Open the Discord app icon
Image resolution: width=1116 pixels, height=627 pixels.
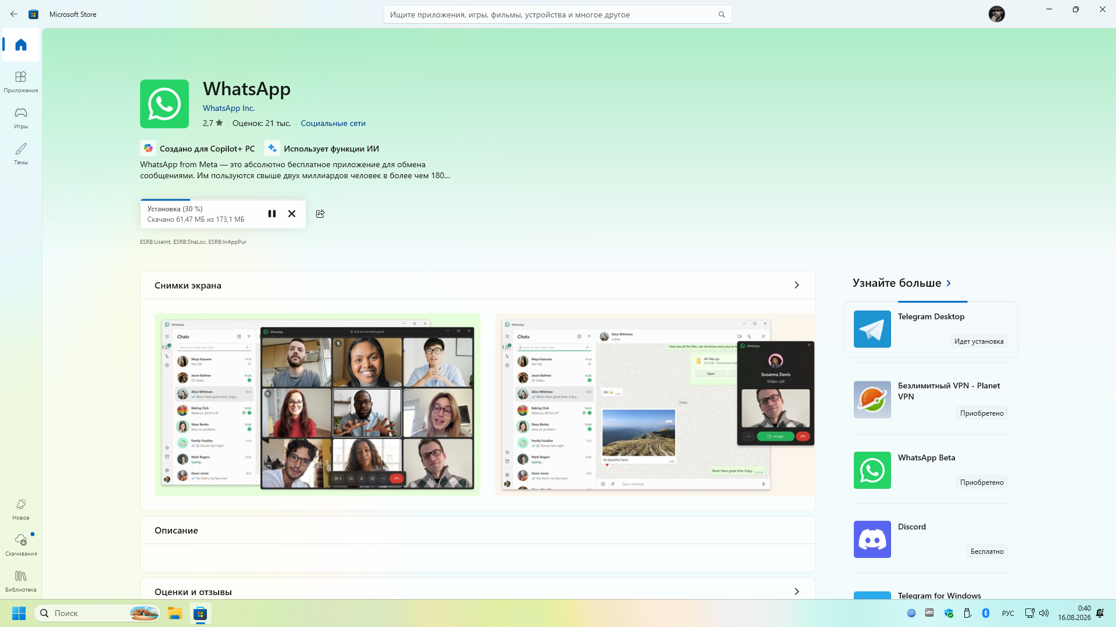click(872, 539)
